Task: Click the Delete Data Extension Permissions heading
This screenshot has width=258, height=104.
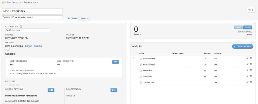Action: [21, 96]
